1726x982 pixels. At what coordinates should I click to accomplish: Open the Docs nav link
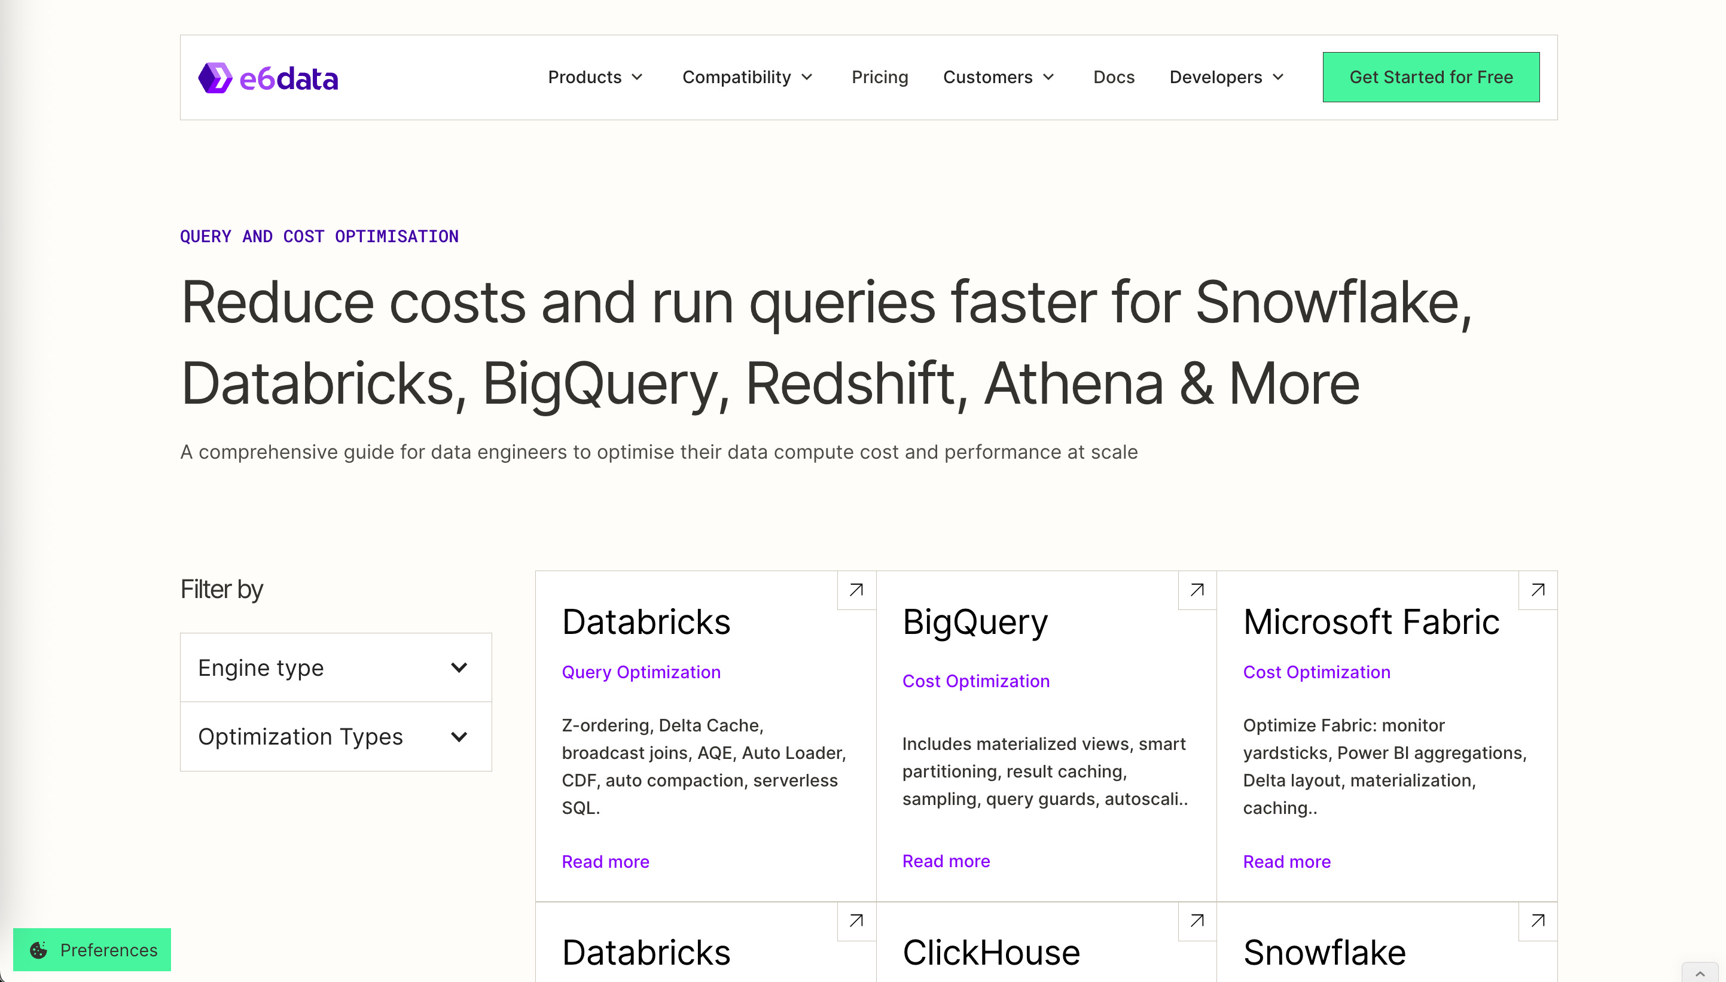pyautogui.click(x=1114, y=78)
